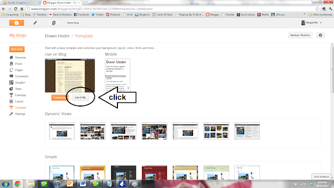334x188 pixels.
Task: Open the Netflix bookmark
Action: coord(263,15)
